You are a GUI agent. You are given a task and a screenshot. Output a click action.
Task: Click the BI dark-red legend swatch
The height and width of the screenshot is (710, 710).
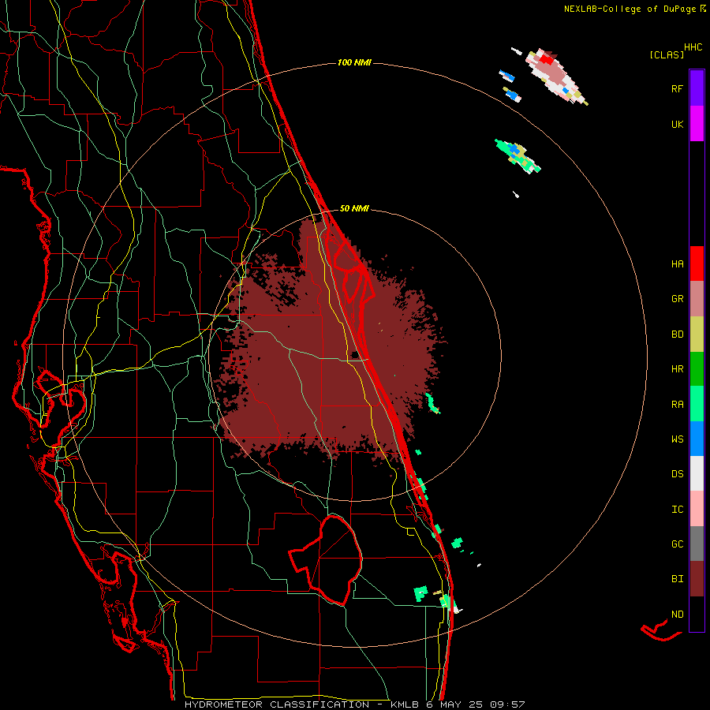(x=697, y=579)
